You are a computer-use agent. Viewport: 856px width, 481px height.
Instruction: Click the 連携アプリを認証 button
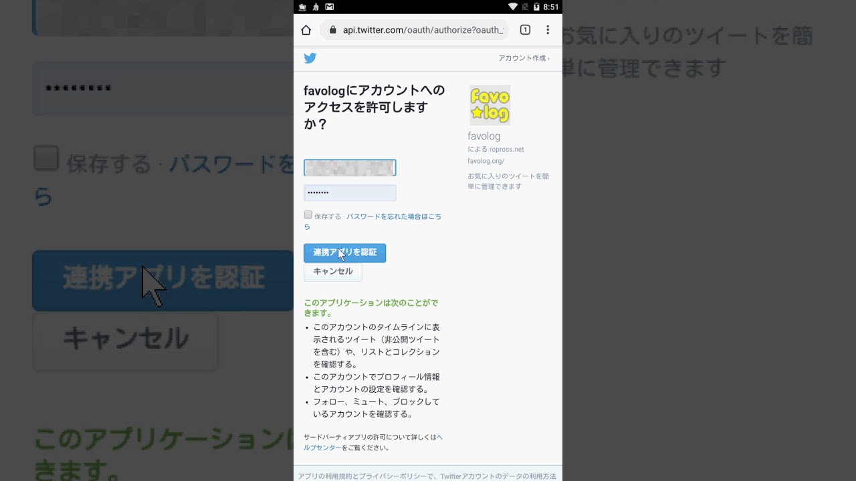[x=344, y=253]
